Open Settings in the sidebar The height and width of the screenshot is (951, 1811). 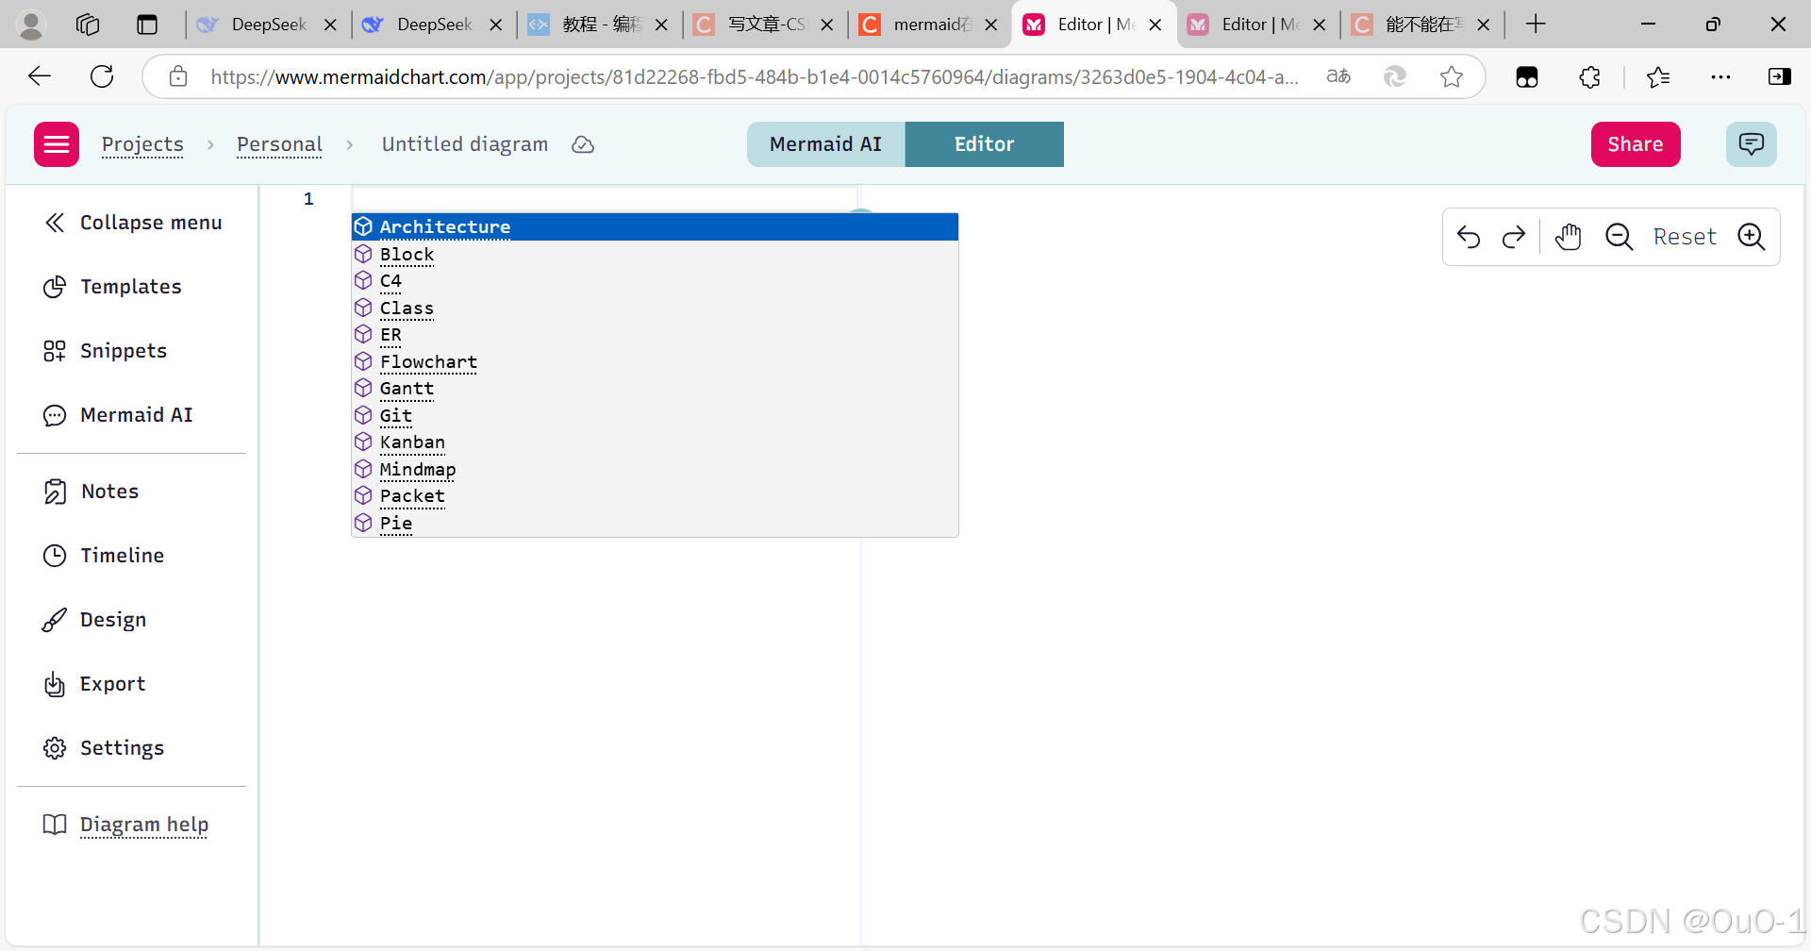(x=104, y=748)
